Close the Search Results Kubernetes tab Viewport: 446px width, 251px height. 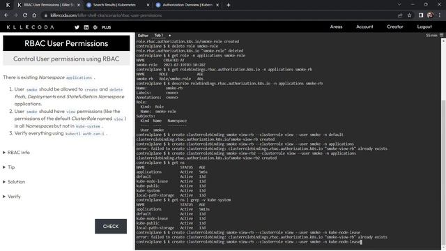pos(148,5)
